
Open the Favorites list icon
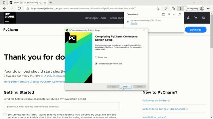[166, 9]
